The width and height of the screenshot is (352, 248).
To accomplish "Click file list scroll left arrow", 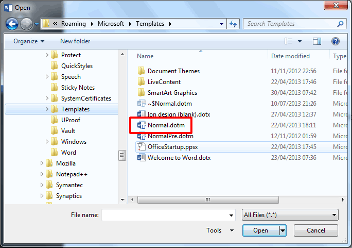I will (132, 200).
